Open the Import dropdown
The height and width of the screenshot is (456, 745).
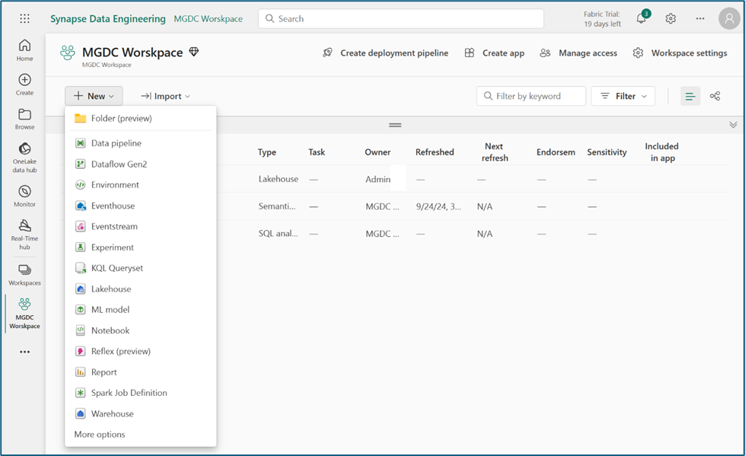coord(165,96)
